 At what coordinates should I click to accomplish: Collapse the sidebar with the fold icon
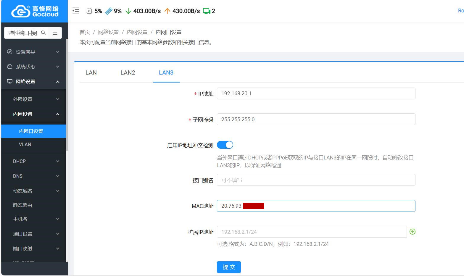76,11
